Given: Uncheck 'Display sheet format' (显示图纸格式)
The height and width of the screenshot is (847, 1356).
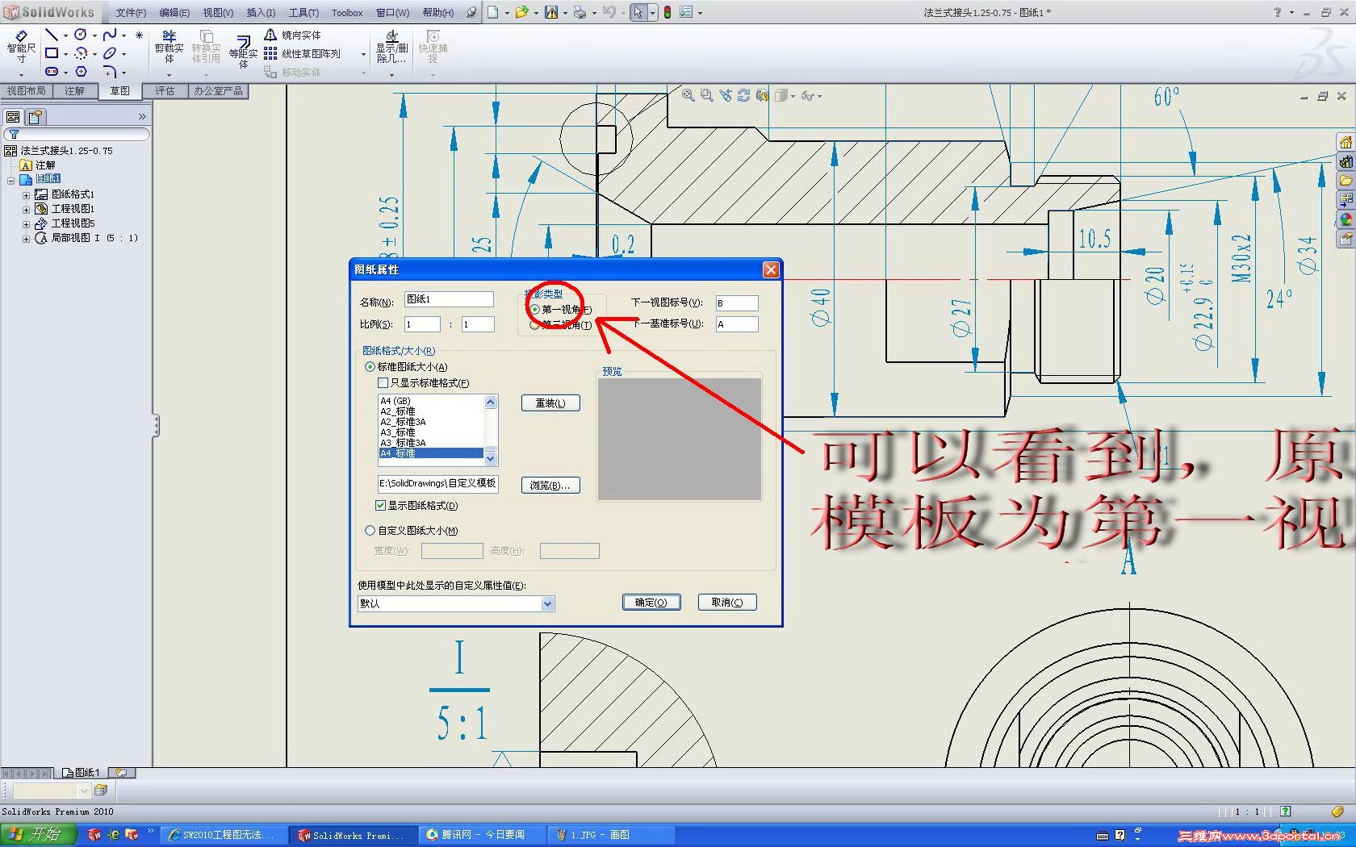Looking at the screenshot, I should click(380, 506).
